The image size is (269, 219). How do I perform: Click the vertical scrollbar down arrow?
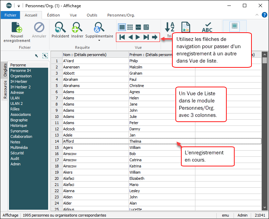(264, 207)
